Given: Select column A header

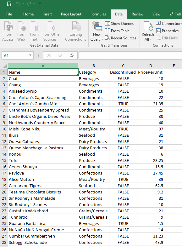Looking at the screenshot, I should click(x=43, y=66).
